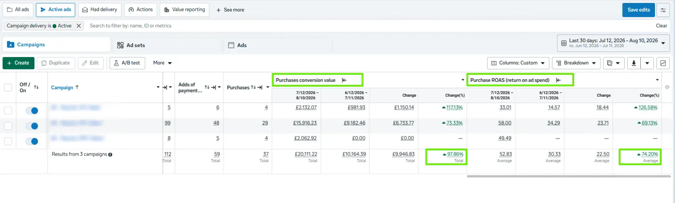
Task: Open the export options dropdown arrow
Action: pyautogui.click(x=647, y=63)
